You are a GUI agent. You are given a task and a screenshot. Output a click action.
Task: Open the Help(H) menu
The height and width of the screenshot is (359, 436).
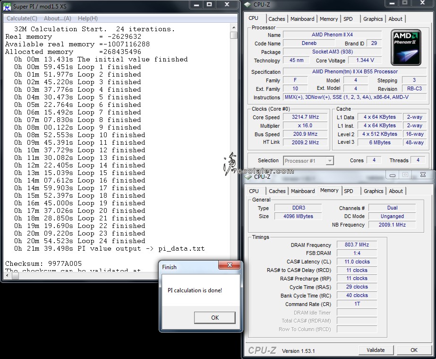[87, 18]
